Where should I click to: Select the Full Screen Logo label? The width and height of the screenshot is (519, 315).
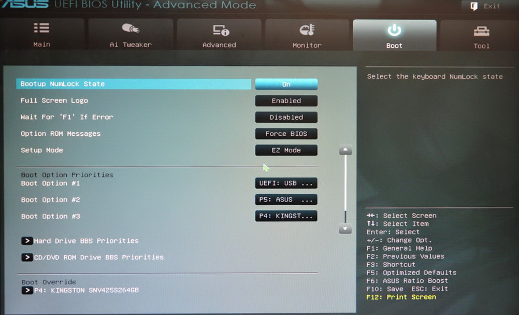(x=54, y=101)
